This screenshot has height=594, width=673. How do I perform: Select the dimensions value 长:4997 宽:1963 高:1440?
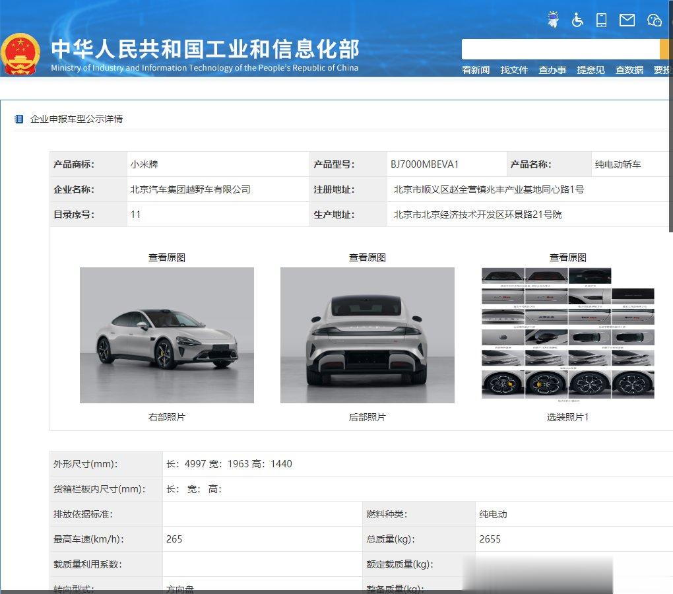click(x=229, y=464)
